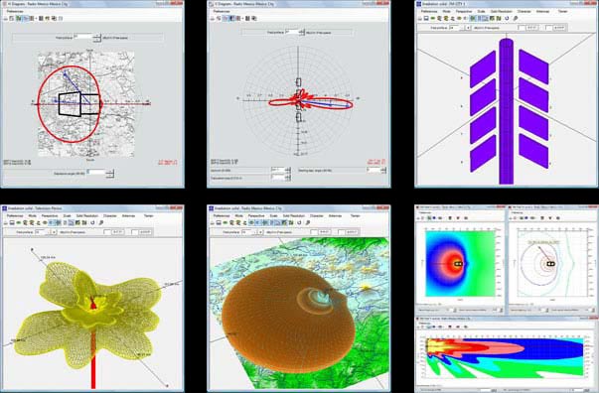Open Antennas menu in Radio Mexico solid window

tap(335, 216)
